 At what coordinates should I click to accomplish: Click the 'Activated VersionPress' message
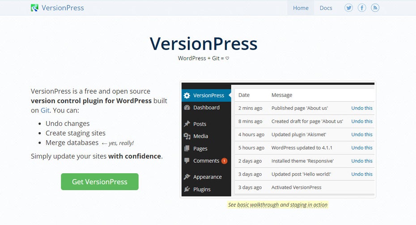click(297, 187)
